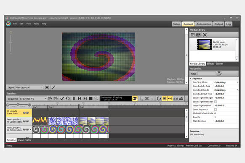
Task: Enable the Loop Segment Enable checkbox
Action: 216,102
